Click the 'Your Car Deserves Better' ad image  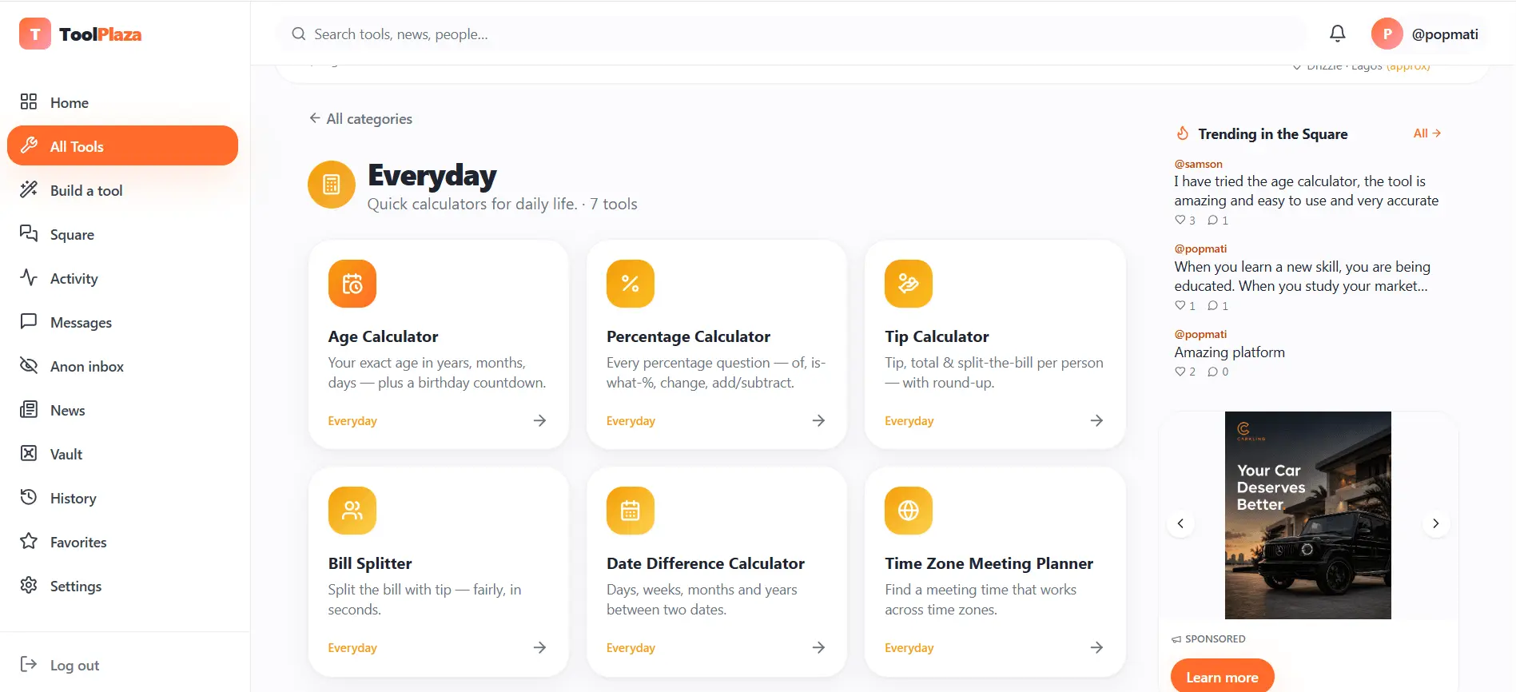1308,515
